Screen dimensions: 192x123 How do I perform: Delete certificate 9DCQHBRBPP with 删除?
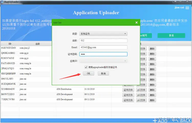pyautogui.click(x=152, y=75)
